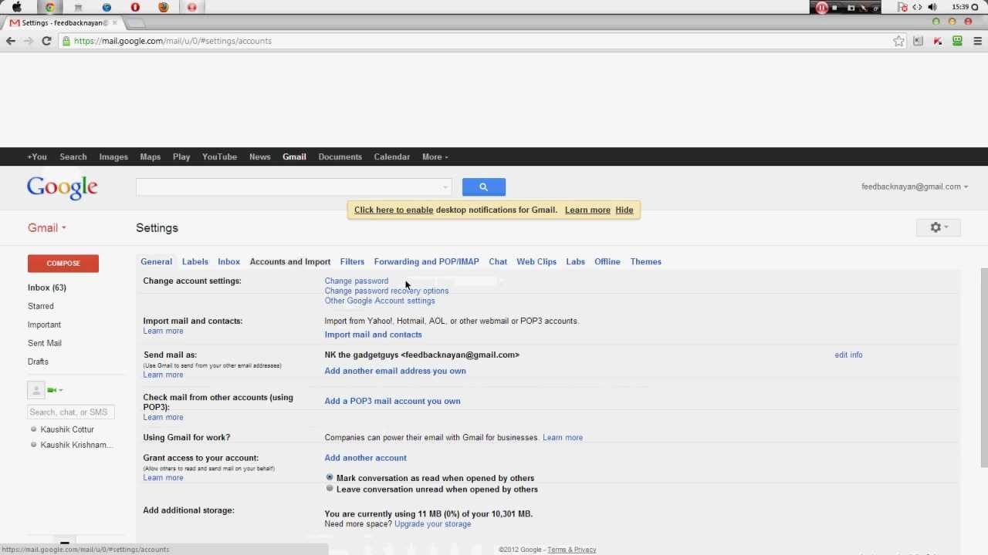This screenshot has width=988, height=555.
Task: Expand the feedbacknayan@gmail.com account menu
Action: pos(914,187)
